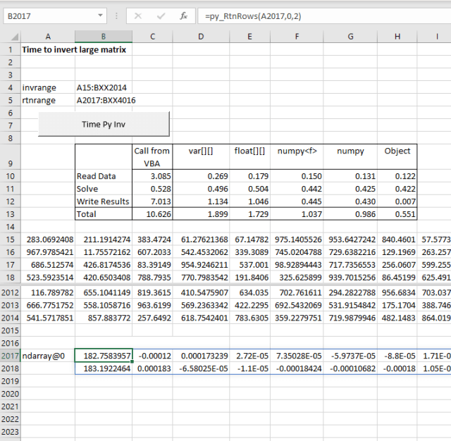Viewport: 451px width, 441px height.
Task: Click the Enter checkmark icon in formula bar
Action: [160, 15]
